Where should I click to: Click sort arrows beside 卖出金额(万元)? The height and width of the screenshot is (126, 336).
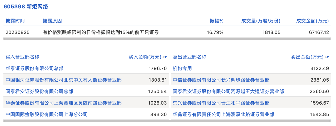point(327,57)
